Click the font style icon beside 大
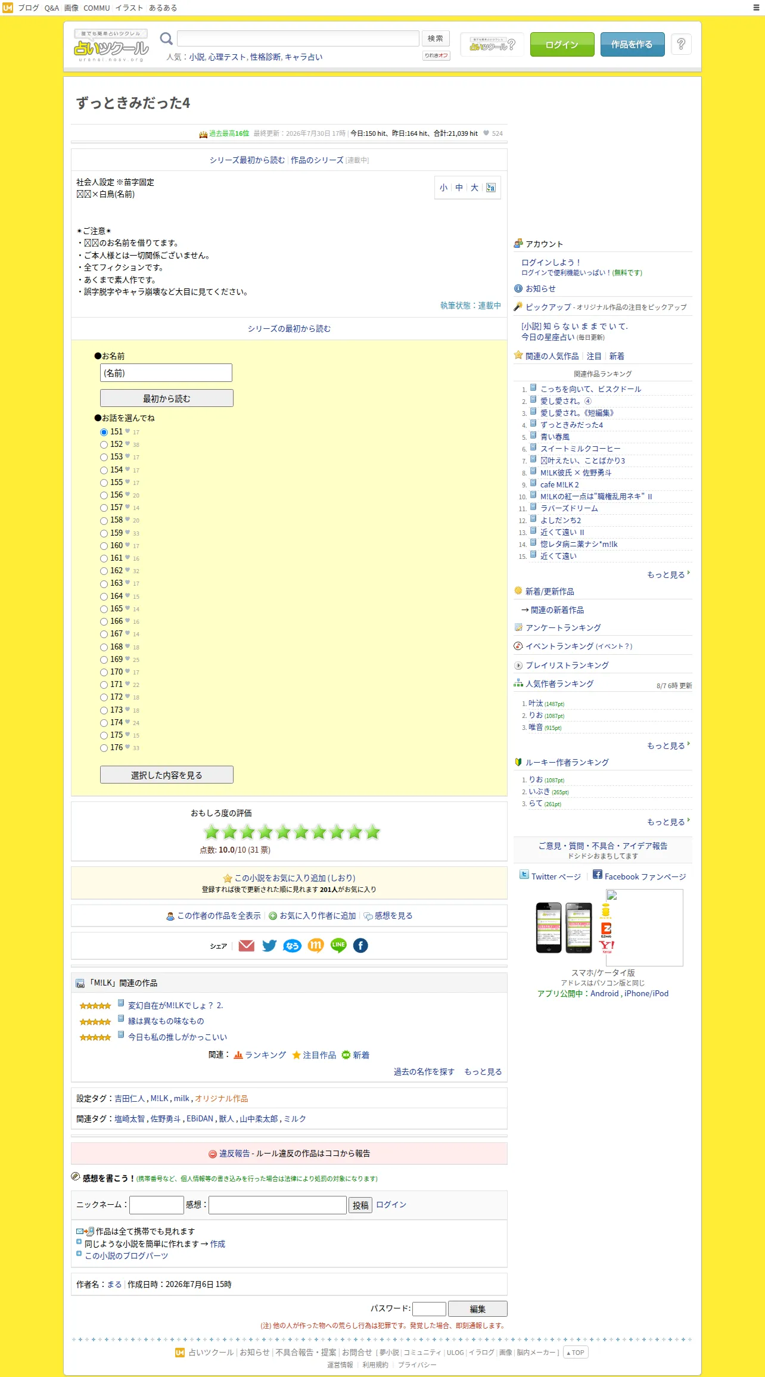 490,188
